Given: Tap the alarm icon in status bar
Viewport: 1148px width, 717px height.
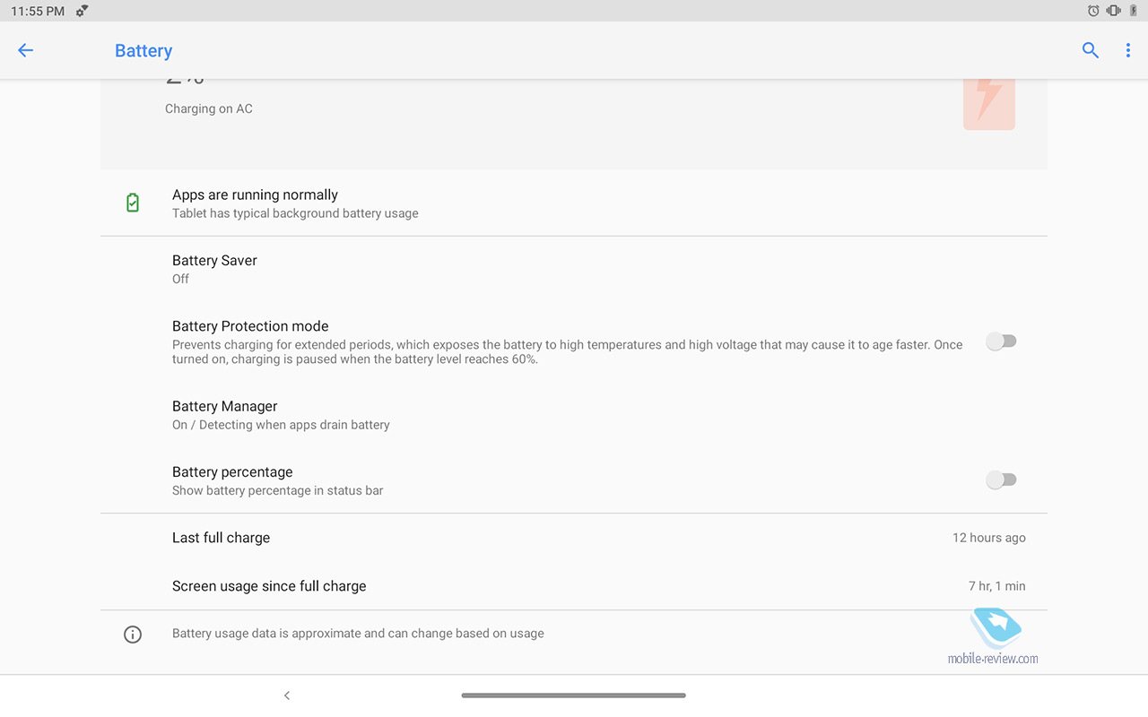Looking at the screenshot, I should coord(1092,11).
